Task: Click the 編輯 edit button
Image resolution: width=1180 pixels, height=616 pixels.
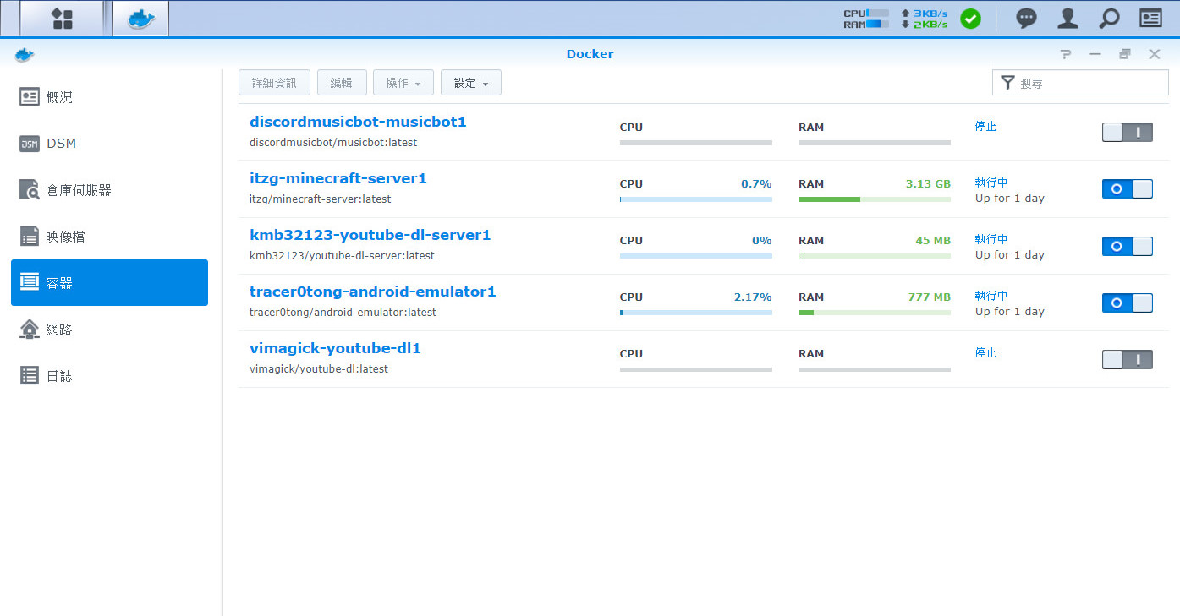Action: (342, 83)
